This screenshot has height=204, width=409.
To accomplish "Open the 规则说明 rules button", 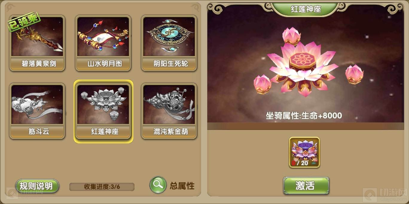I will click(37, 186).
